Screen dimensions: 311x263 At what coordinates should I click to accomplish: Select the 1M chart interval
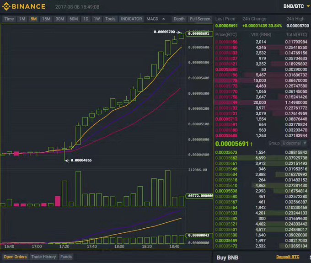click(x=22, y=19)
